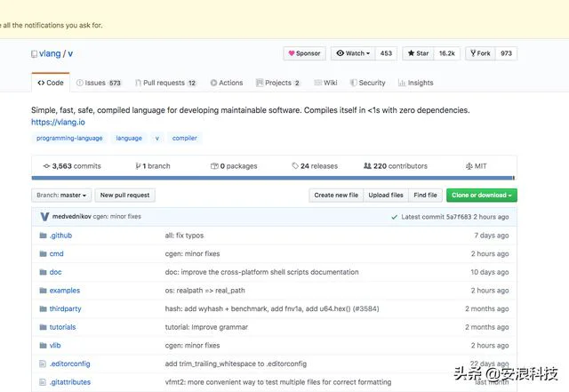Open latest commit hash 5a7f683

pos(459,217)
